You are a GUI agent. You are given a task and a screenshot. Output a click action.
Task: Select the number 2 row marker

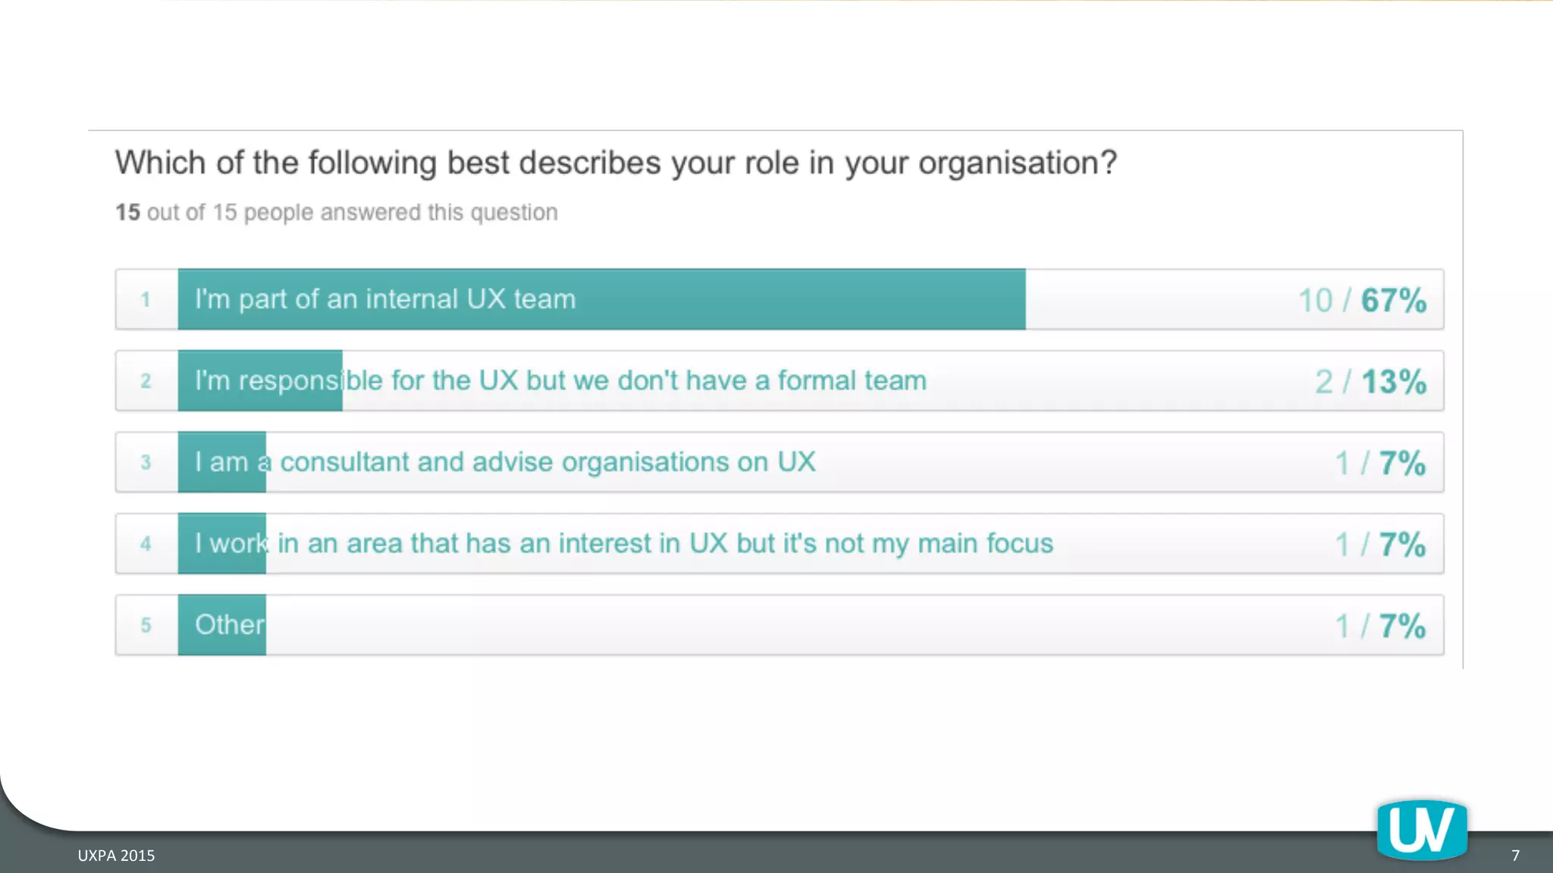(x=146, y=381)
